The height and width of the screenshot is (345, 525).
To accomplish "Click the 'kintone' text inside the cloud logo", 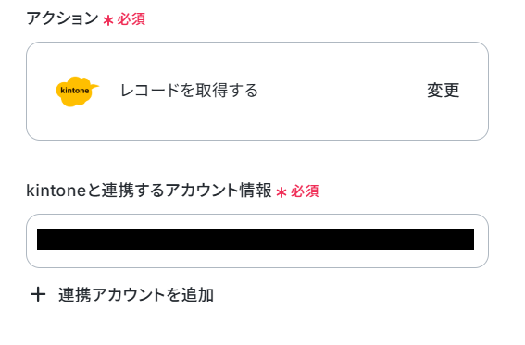I will click(x=75, y=91).
